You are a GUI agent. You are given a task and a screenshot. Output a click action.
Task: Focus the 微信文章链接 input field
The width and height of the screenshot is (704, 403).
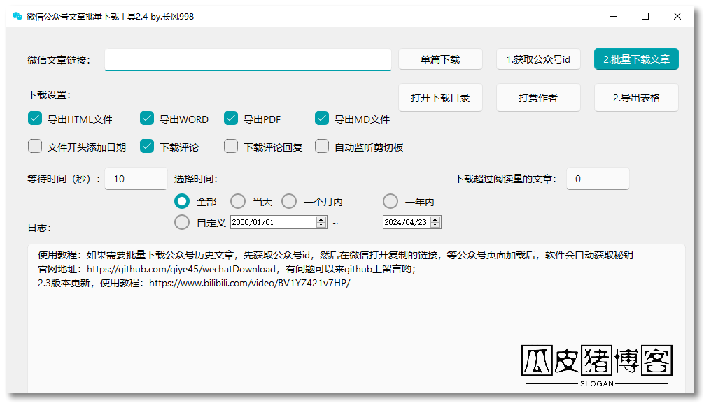pyautogui.click(x=248, y=60)
